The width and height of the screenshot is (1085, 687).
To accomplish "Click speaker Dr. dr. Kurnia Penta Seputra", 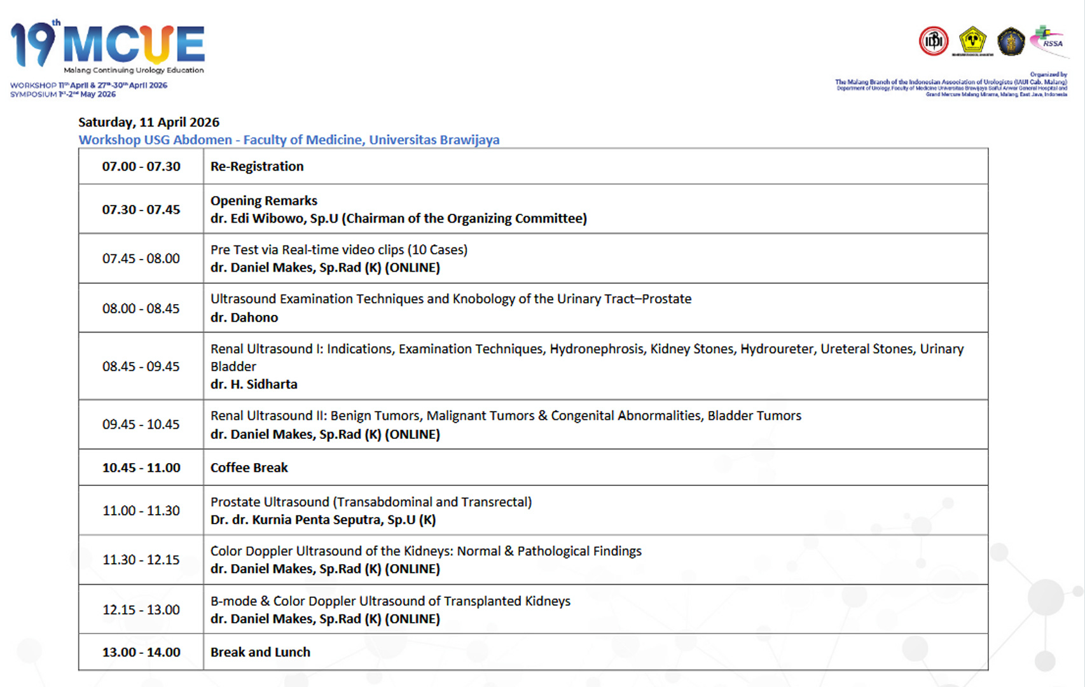I will point(323,520).
